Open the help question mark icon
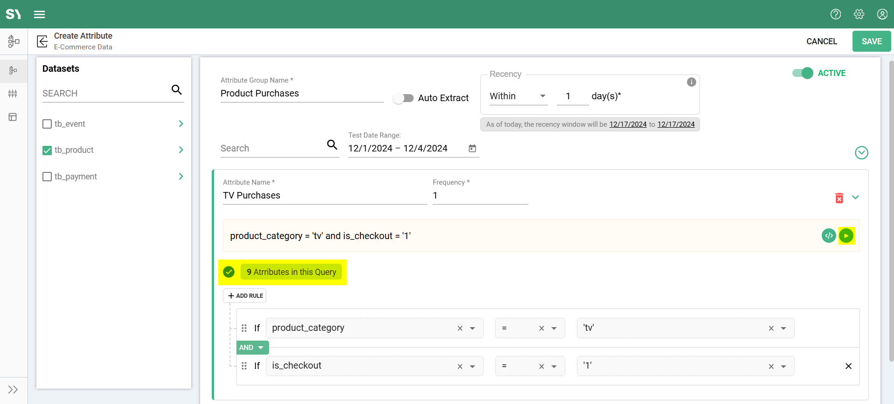 (x=835, y=14)
